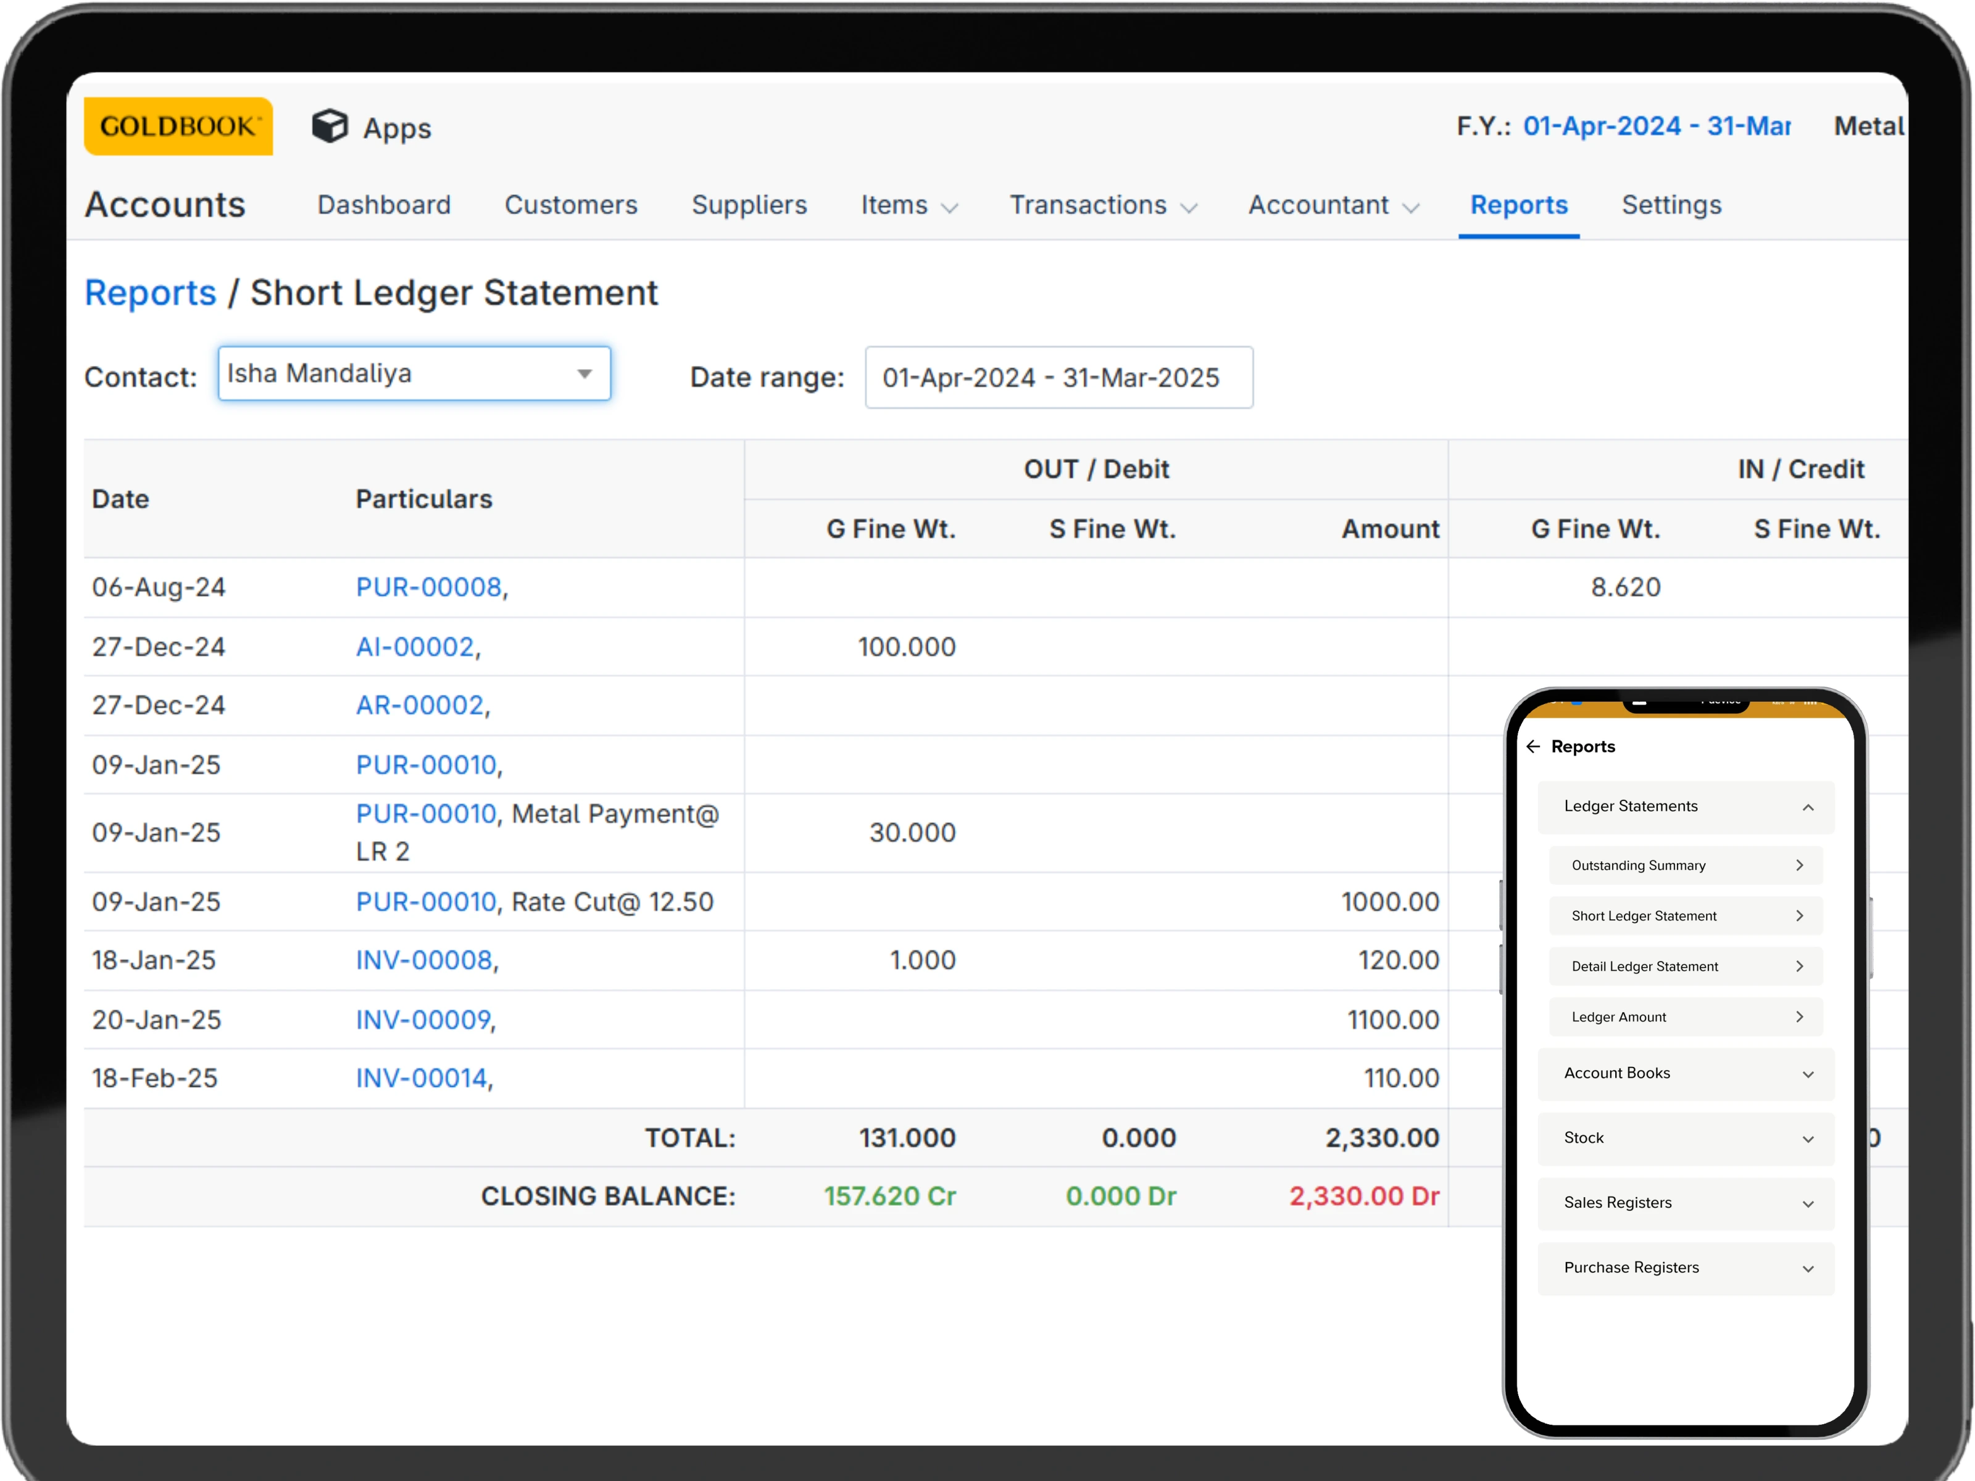The width and height of the screenshot is (1975, 1481).
Task: Expand the Stock section
Action: 1808,1139
